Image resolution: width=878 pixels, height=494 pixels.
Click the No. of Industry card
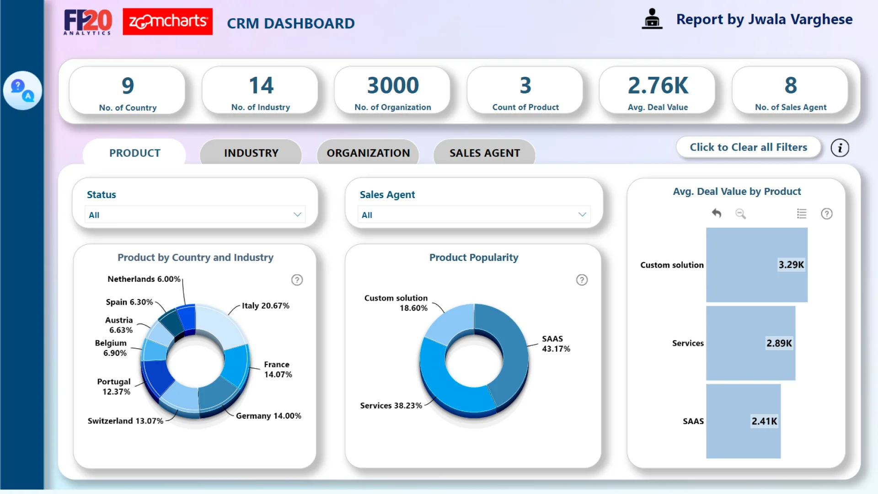click(260, 91)
